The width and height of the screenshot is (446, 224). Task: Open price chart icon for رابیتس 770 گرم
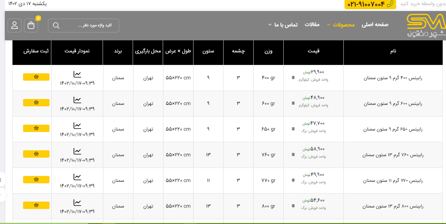pos(77,177)
